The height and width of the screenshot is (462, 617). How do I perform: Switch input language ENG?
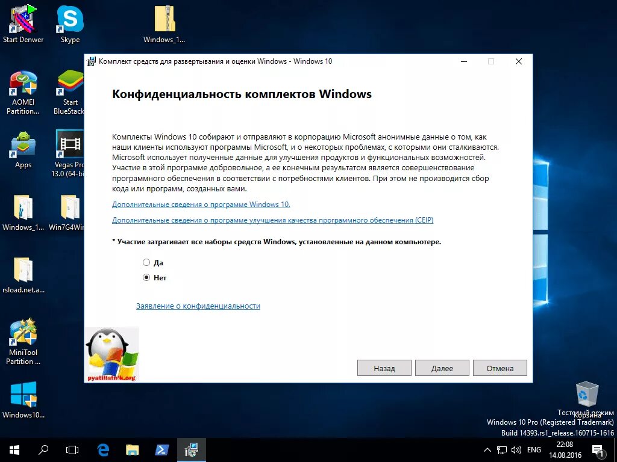(x=534, y=450)
